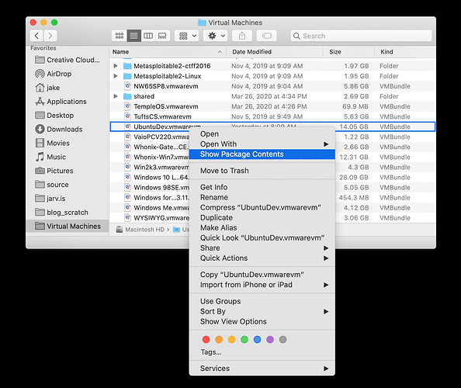
Task: Select the NW65SP8.vmwarevm file
Action: coord(272,86)
